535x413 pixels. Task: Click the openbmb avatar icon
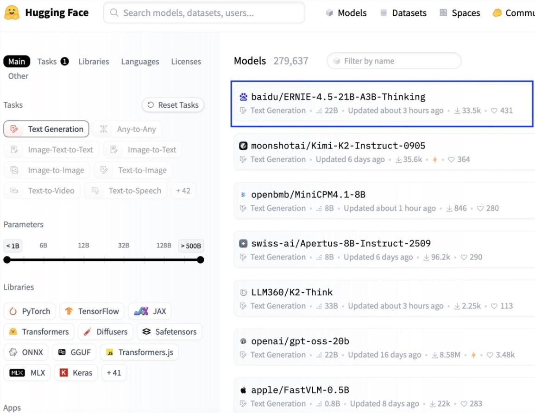(243, 195)
